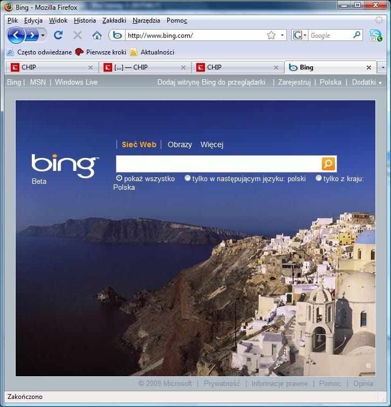Click the image copyright info icon
391x407 pixels.
(368, 365)
